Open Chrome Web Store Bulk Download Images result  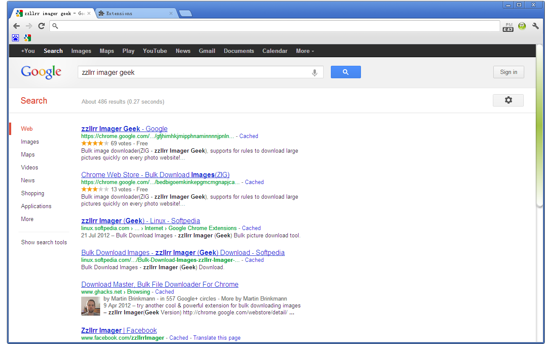(155, 175)
